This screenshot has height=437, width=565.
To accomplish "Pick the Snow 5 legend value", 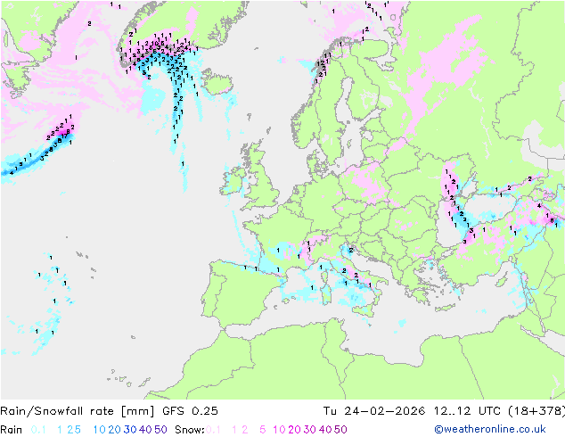I will tap(263, 430).
